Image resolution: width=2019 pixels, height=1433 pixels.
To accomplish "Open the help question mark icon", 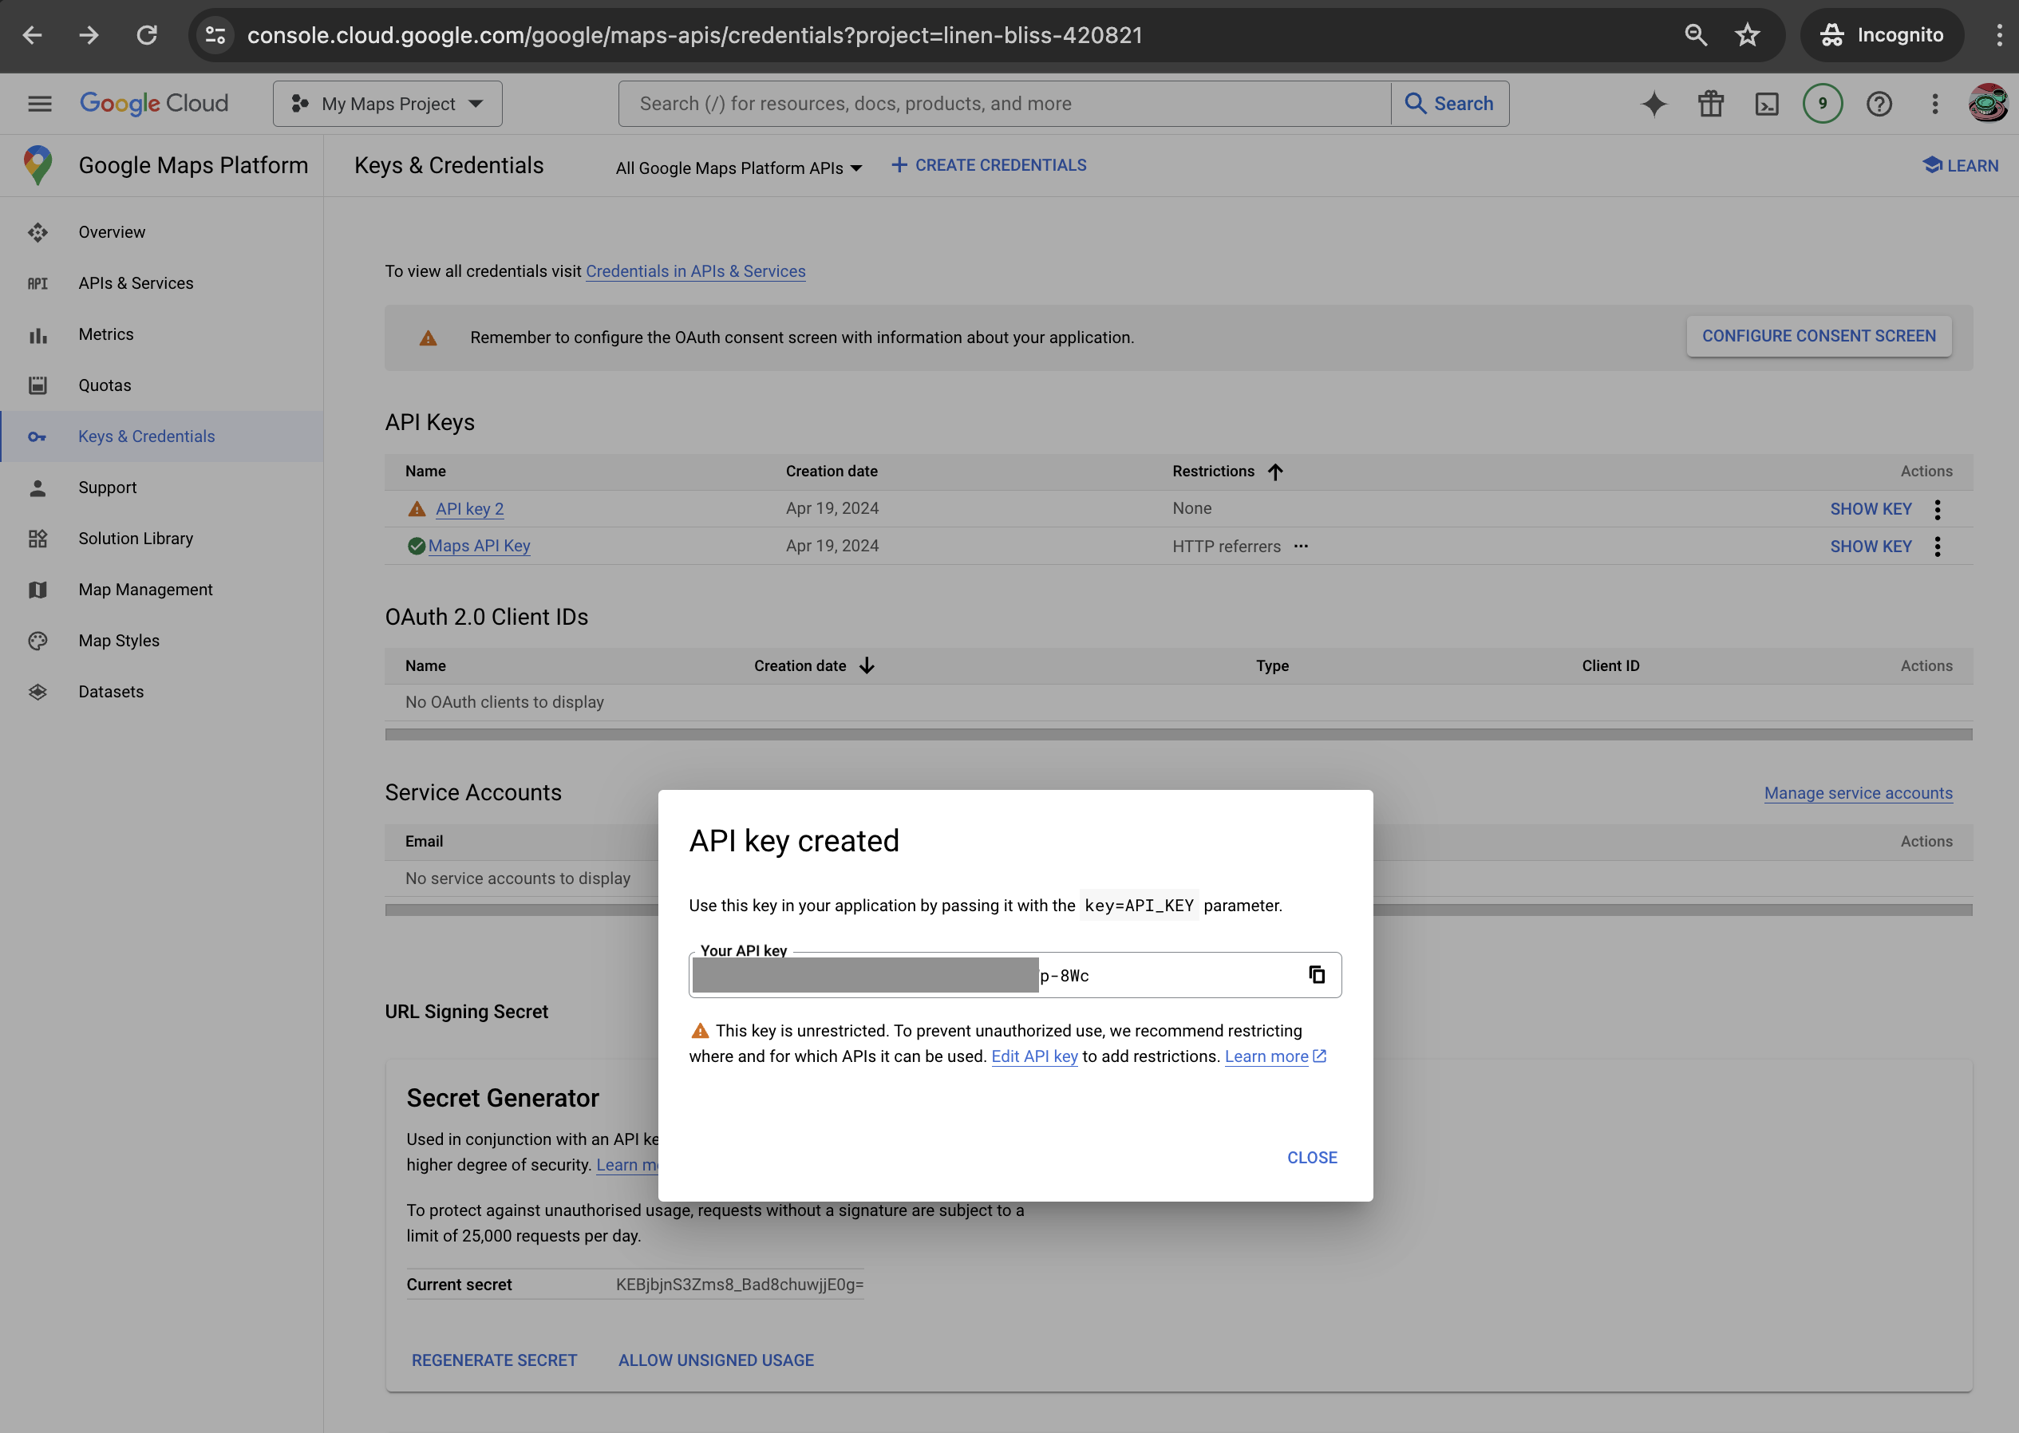I will click(1879, 104).
